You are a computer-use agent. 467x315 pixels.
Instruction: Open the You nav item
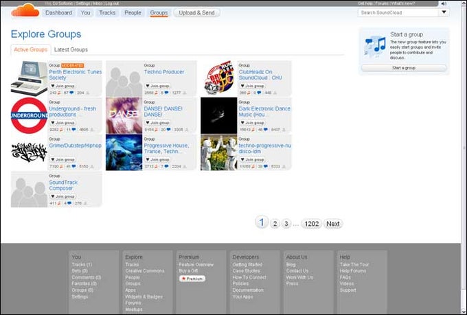85,13
